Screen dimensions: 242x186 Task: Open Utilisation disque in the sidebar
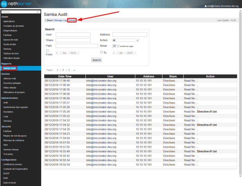pyautogui.click(x=11, y=58)
